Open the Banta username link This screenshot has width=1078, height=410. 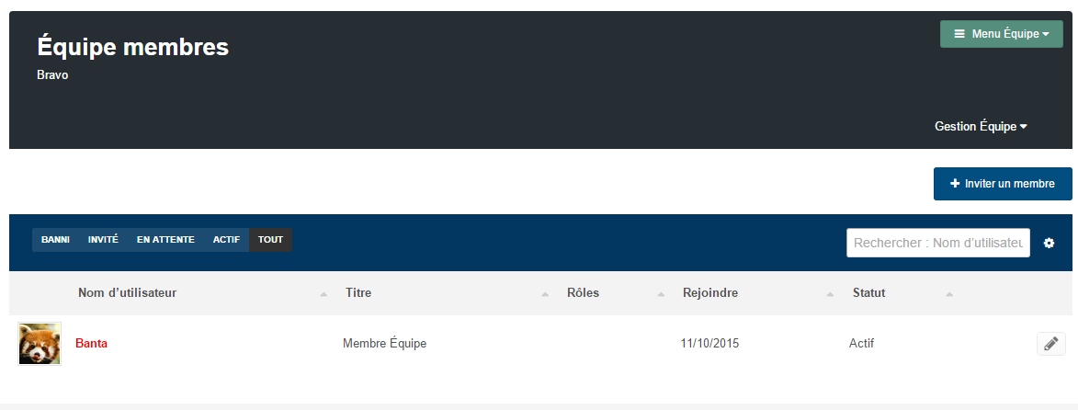coord(91,343)
